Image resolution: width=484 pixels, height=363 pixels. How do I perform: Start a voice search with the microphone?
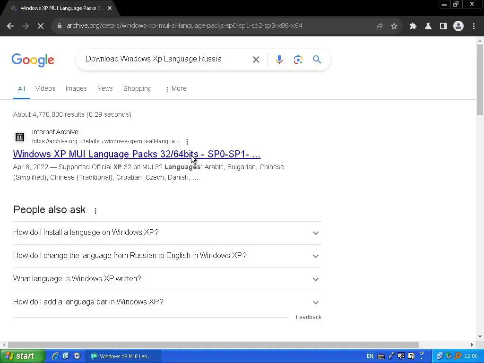[279, 60]
